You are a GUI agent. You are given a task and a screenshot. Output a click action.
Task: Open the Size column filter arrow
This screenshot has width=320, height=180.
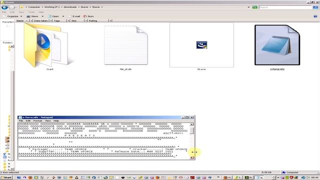click(x=86, y=20)
